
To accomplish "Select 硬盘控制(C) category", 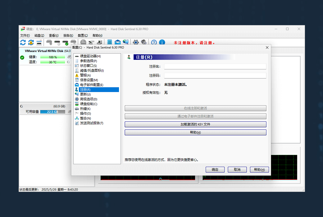I will [89, 104].
